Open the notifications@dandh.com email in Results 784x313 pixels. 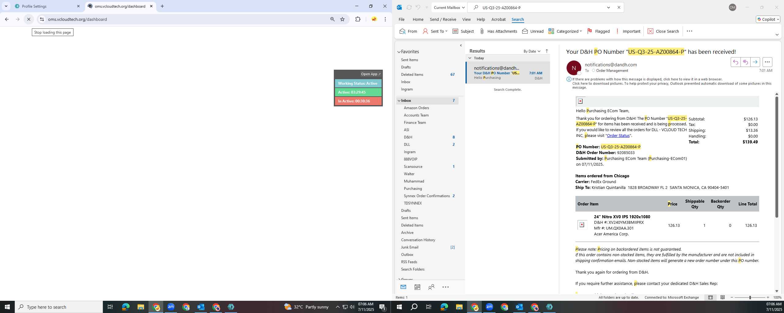tap(508, 73)
